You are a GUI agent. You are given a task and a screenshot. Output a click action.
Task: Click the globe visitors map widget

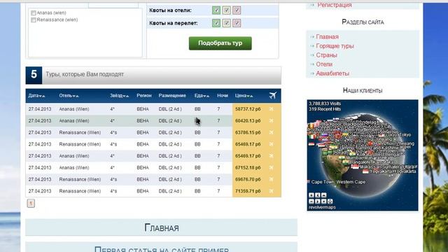pyautogui.click(x=363, y=155)
